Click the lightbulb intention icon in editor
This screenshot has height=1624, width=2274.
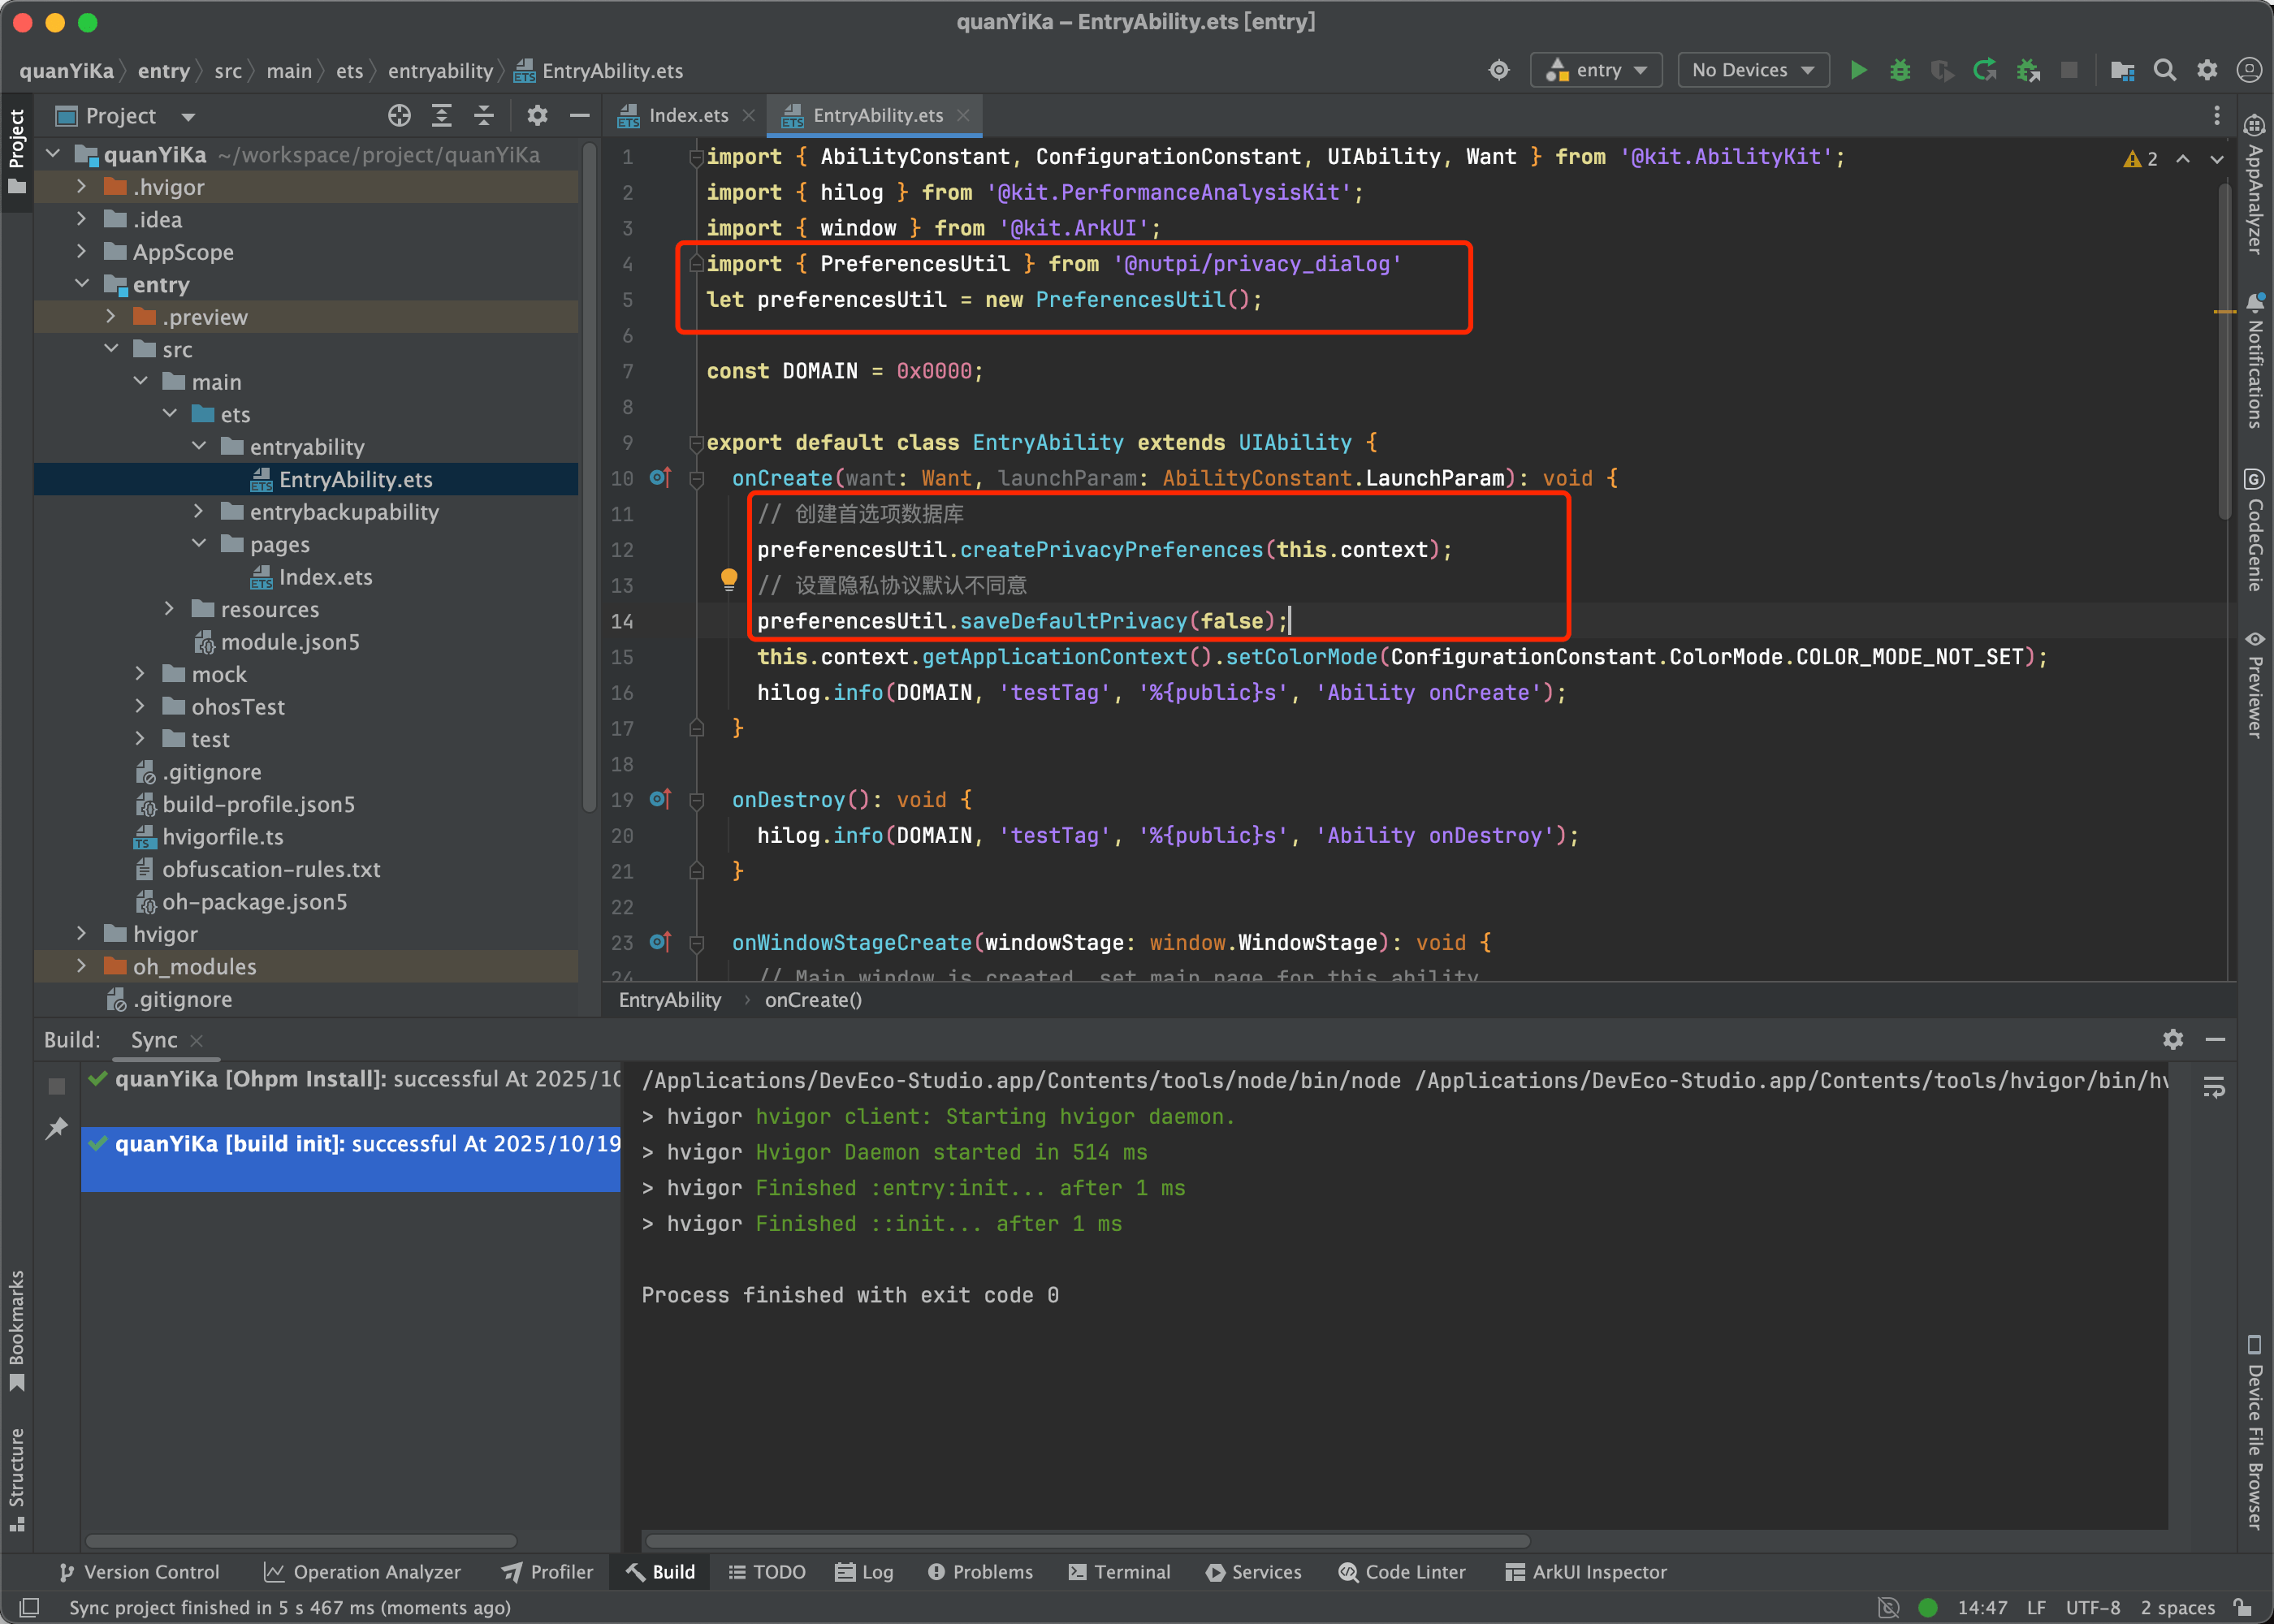click(x=729, y=579)
